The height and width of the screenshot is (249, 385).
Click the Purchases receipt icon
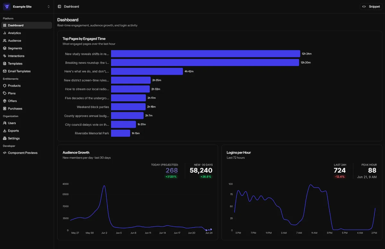click(5, 108)
